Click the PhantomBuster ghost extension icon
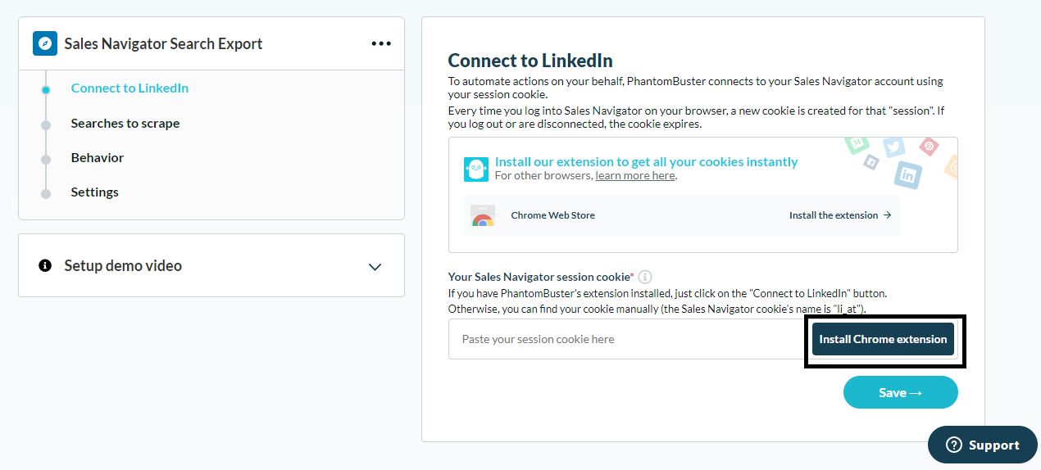Image resolution: width=1041 pixels, height=470 pixels. click(476, 169)
